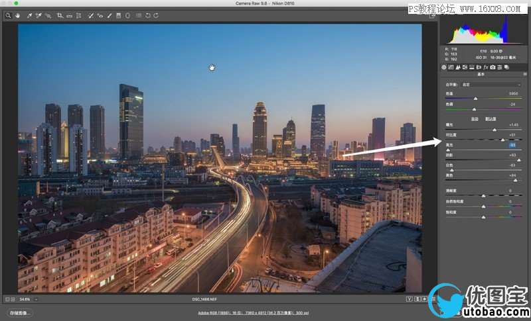Toggle full screen mode icon
Screen dimensions: 531x321
point(431,15)
